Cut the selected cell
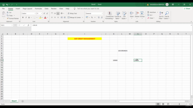This screenshot has height=108, width=193. coord(9,13)
